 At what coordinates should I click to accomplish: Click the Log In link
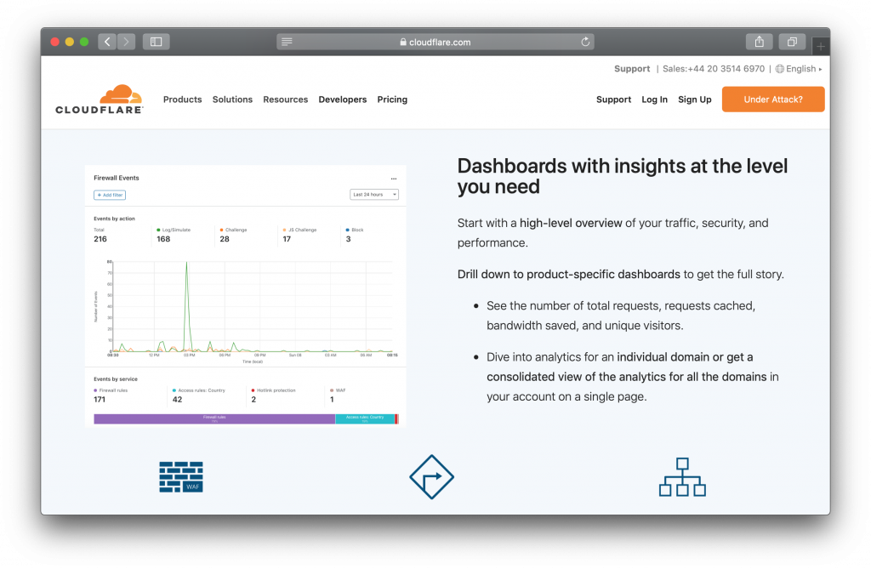coord(654,100)
